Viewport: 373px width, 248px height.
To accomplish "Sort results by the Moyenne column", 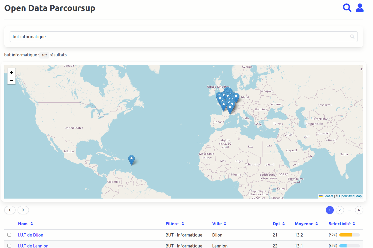I will coord(306,224).
